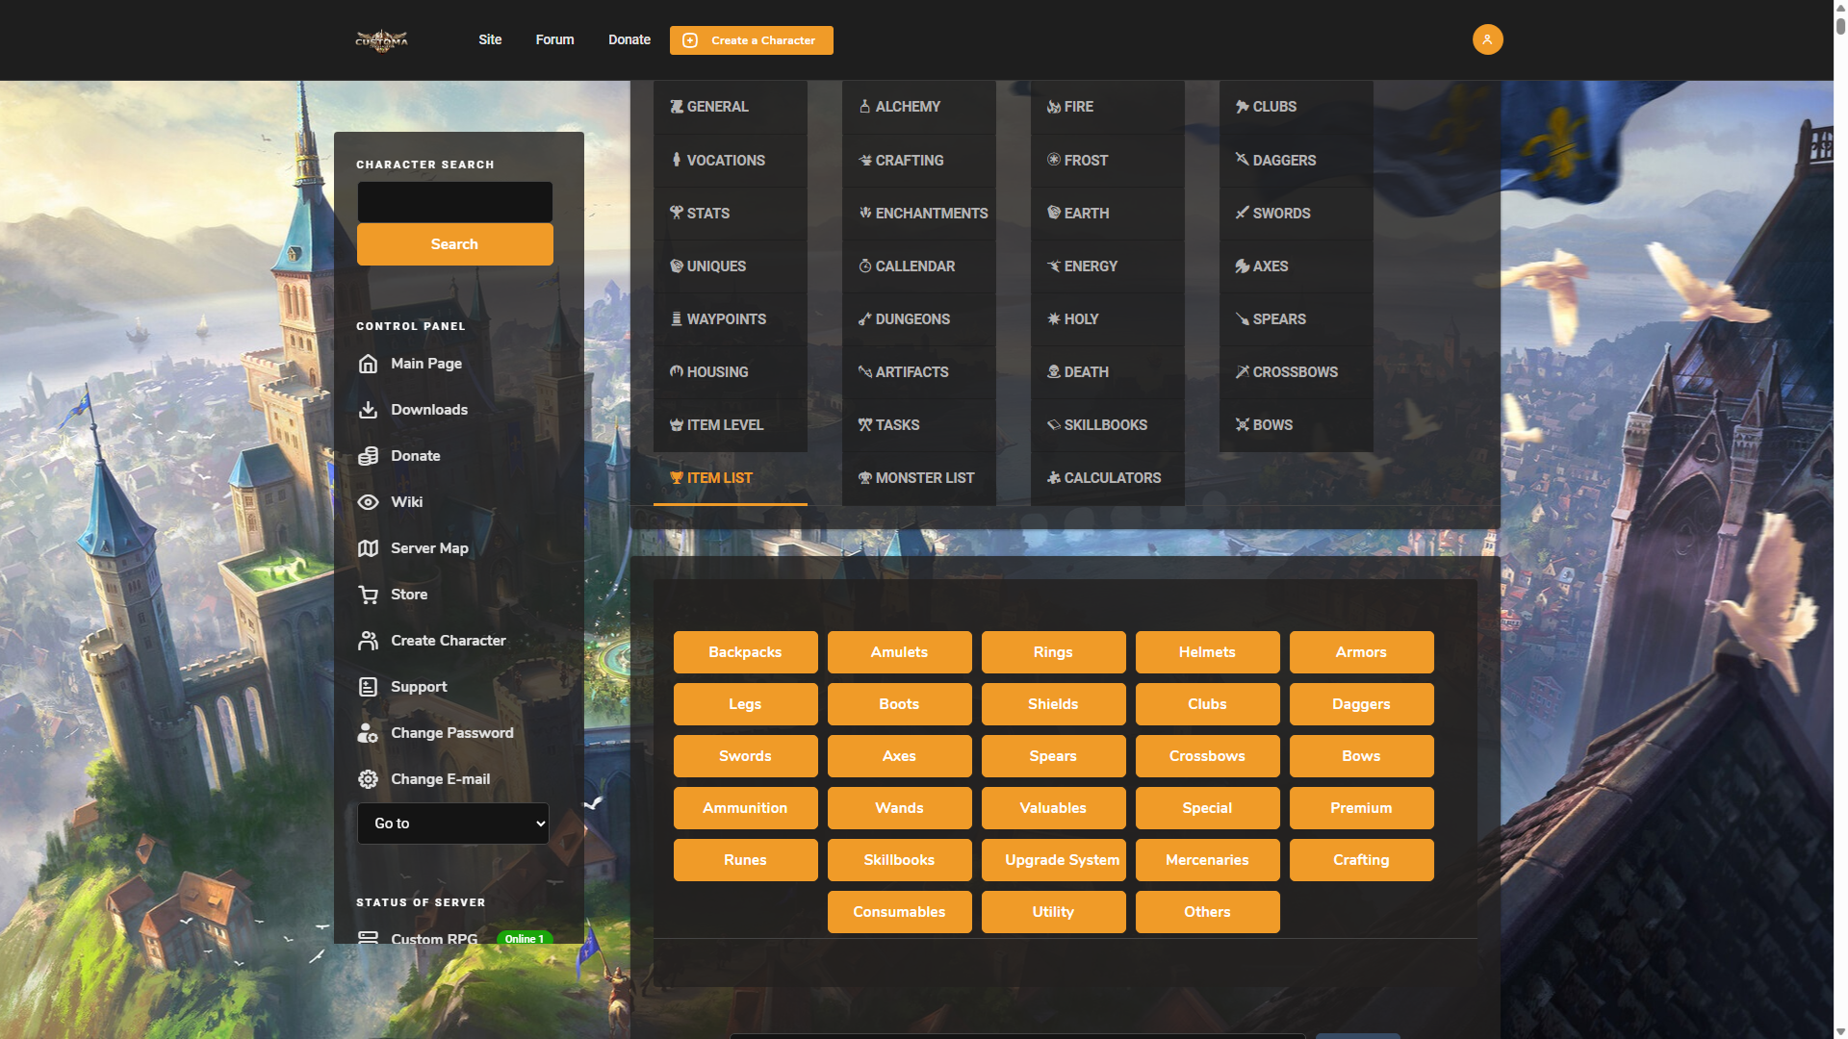
Task: Click the Others category button
Action: click(x=1208, y=912)
